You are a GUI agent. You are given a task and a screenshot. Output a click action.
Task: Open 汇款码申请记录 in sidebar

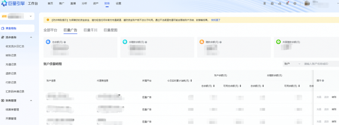[15, 92]
